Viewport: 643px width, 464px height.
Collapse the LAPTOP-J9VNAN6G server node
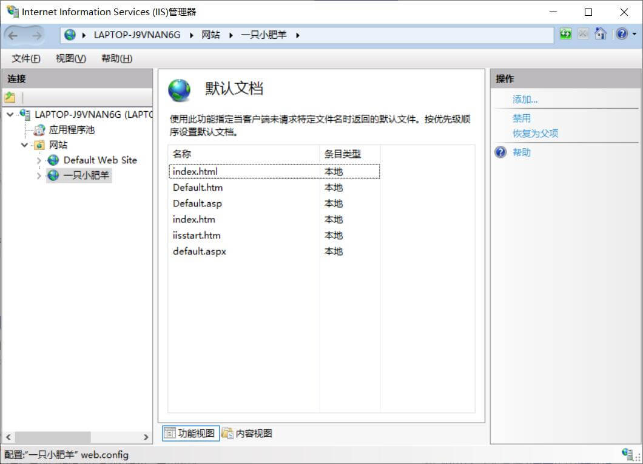[x=10, y=115]
